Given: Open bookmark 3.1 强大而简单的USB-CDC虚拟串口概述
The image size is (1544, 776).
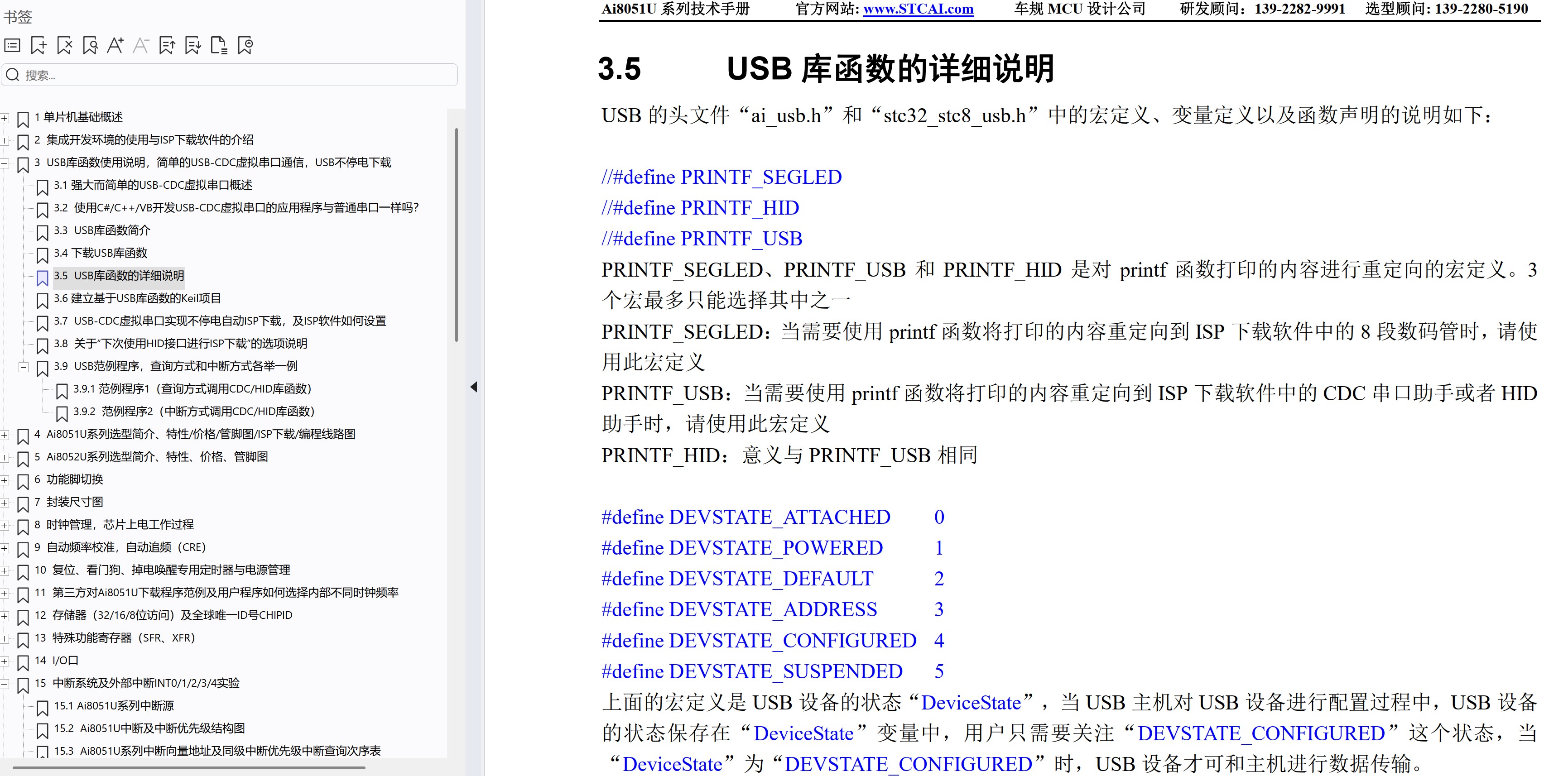Looking at the screenshot, I should (153, 185).
